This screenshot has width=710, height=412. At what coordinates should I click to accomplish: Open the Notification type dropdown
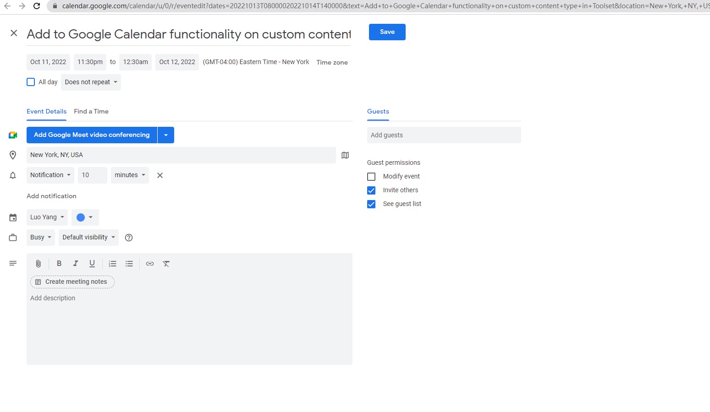(x=50, y=175)
